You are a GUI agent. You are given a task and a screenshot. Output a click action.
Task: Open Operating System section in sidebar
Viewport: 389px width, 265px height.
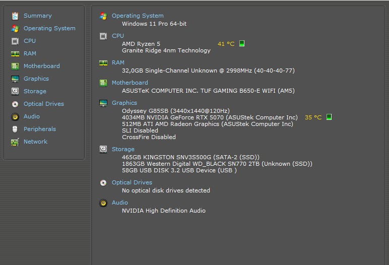(49, 28)
